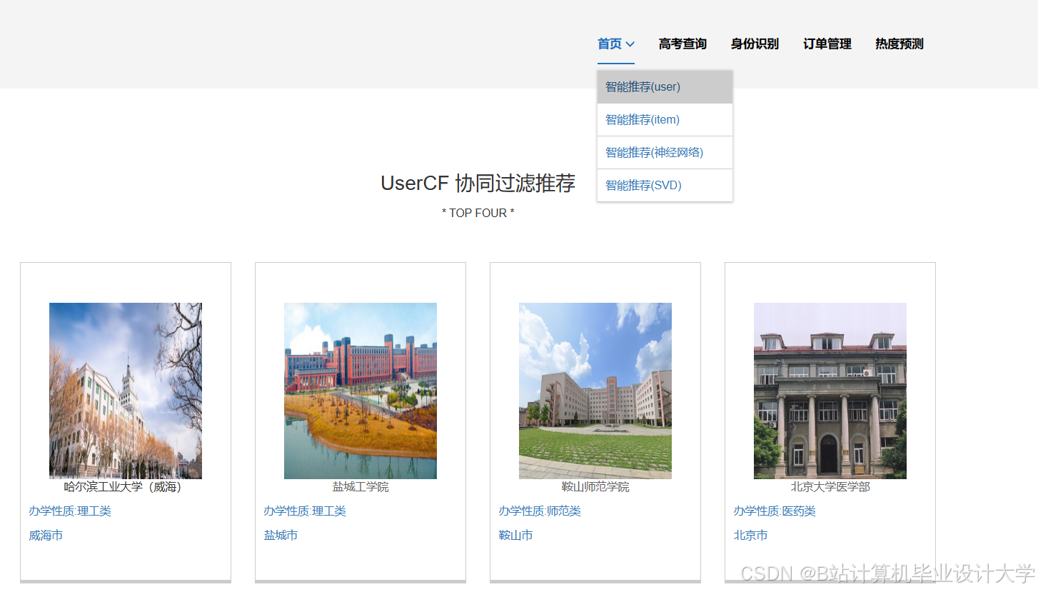Click the 威海市 city link
The width and height of the screenshot is (1038, 592).
pyautogui.click(x=46, y=534)
